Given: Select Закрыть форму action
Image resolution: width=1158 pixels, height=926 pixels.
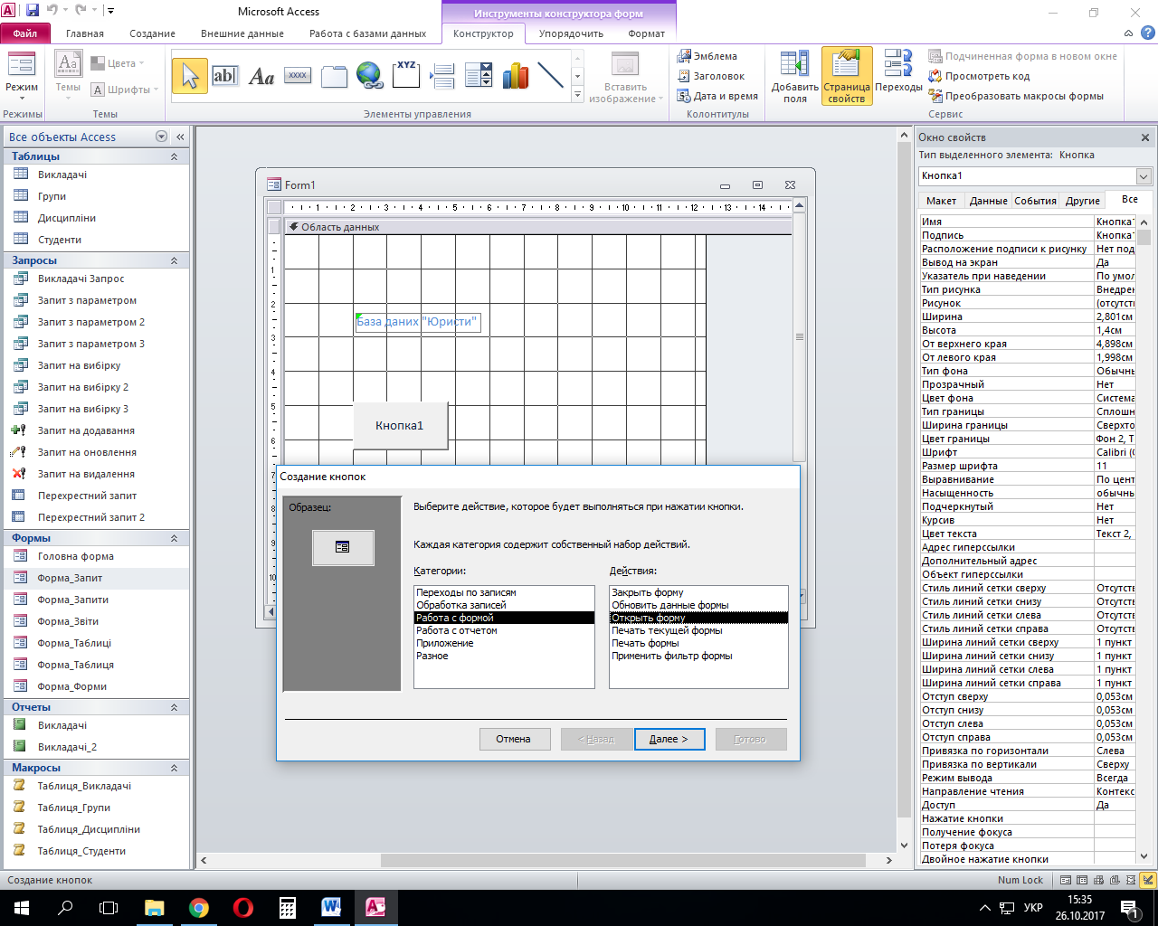Looking at the screenshot, I should [x=698, y=592].
